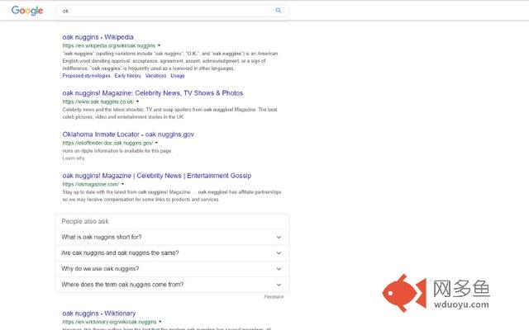The height and width of the screenshot is (330, 529).
Task: Expand 'Are oak nuggins and oak nuggins the same?'
Action: pos(172,253)
